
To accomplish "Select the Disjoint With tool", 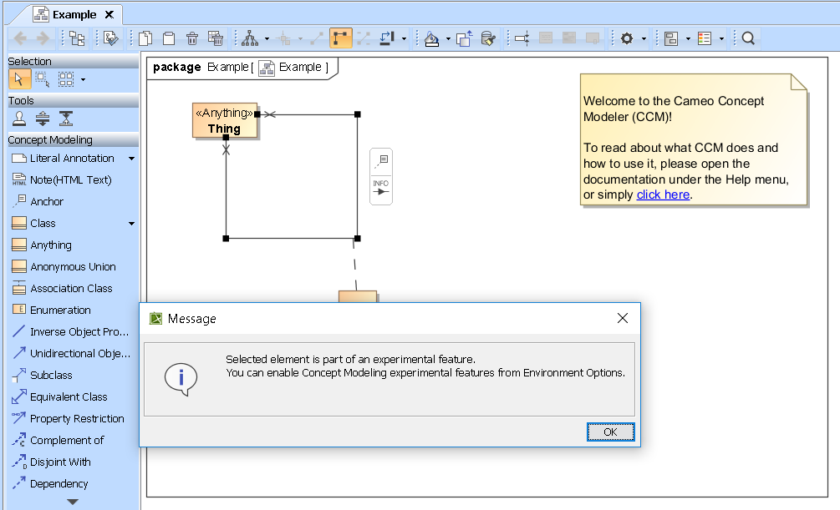I will pyautogui.click(x=60, y=462).
